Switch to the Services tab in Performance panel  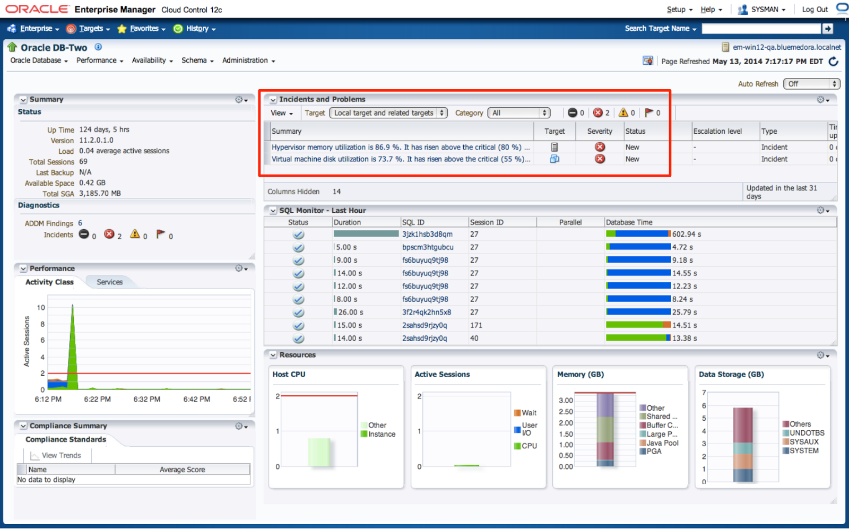click(109, 282)
